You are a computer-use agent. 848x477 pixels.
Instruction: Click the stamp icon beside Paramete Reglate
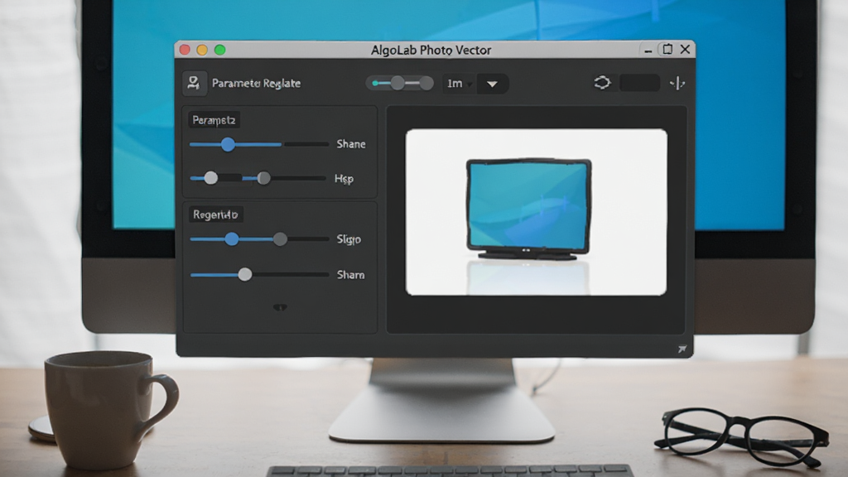(194, 84)
